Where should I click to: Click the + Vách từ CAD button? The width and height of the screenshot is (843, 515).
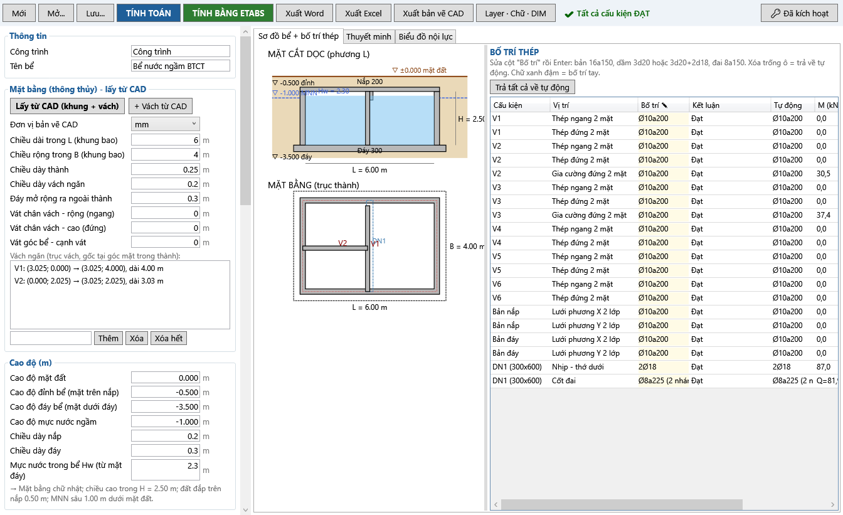[x=161, y=106]
